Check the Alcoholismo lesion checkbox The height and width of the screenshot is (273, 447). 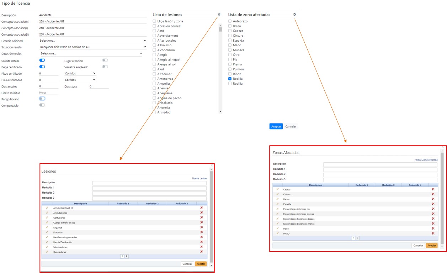click(x=154, y=50)
